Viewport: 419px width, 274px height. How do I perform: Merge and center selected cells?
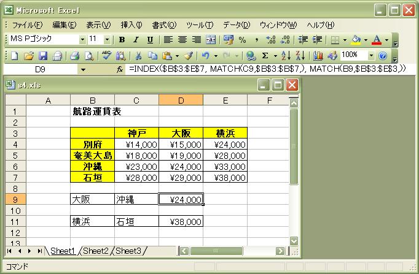211,40
